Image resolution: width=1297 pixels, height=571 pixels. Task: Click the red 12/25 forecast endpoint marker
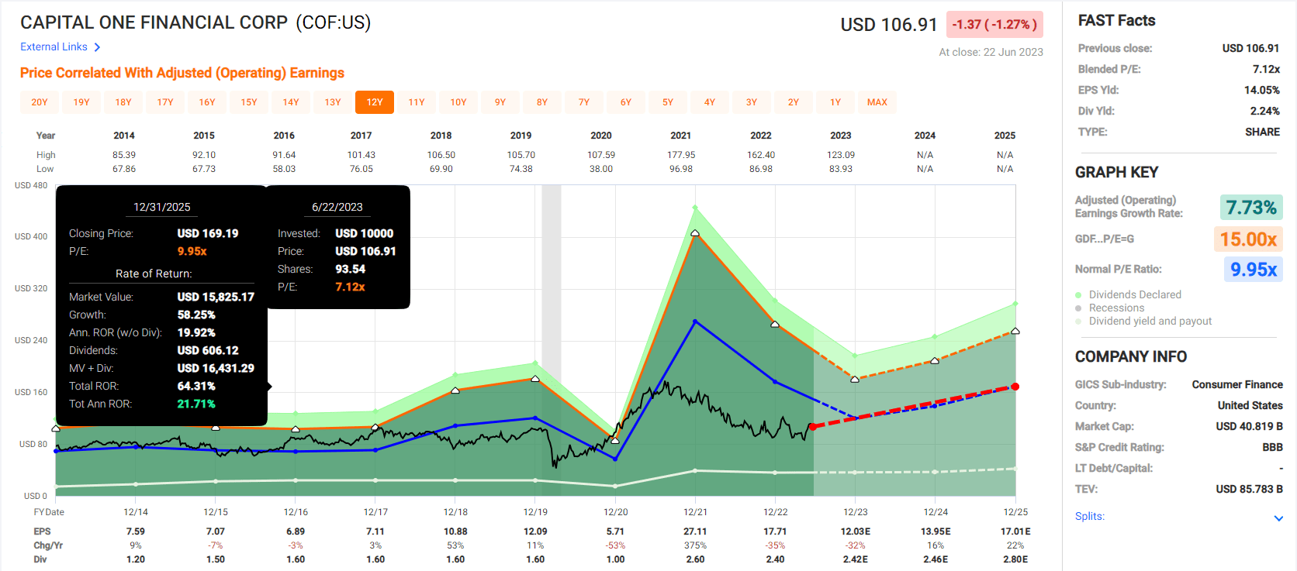[x=1015, y=387]
